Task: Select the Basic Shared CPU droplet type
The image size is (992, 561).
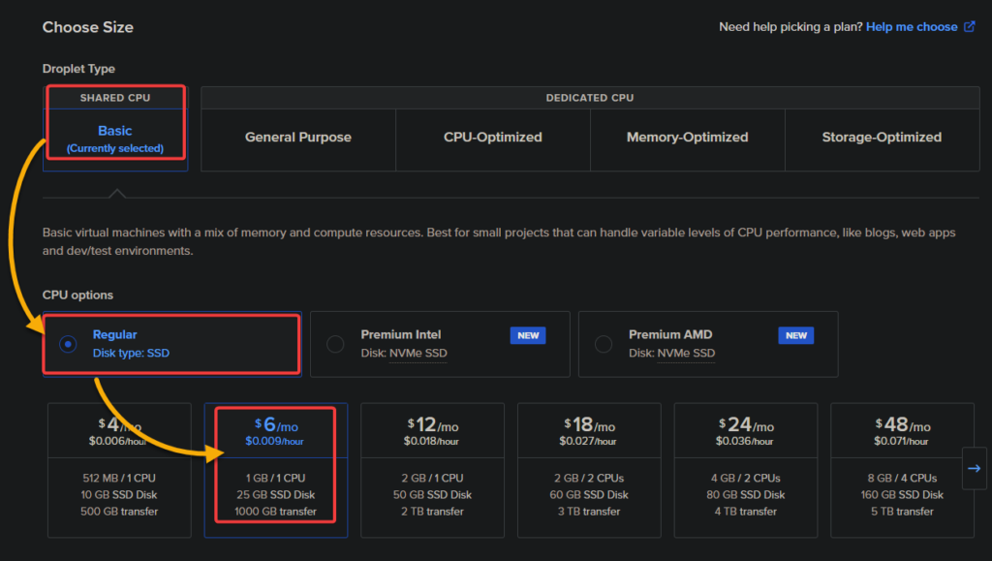Action: (x=114, y=131)
